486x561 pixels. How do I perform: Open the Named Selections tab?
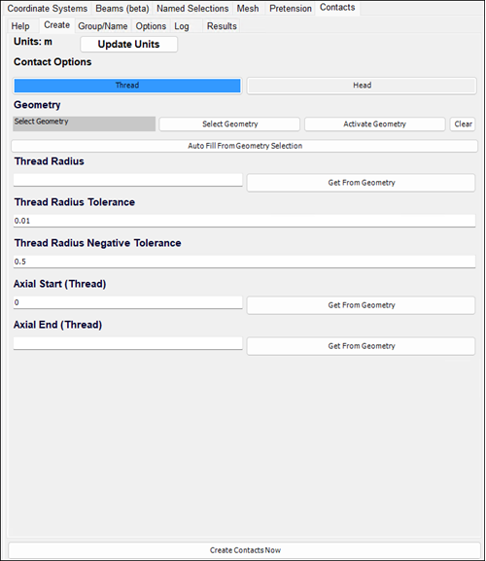coord(192,8)
